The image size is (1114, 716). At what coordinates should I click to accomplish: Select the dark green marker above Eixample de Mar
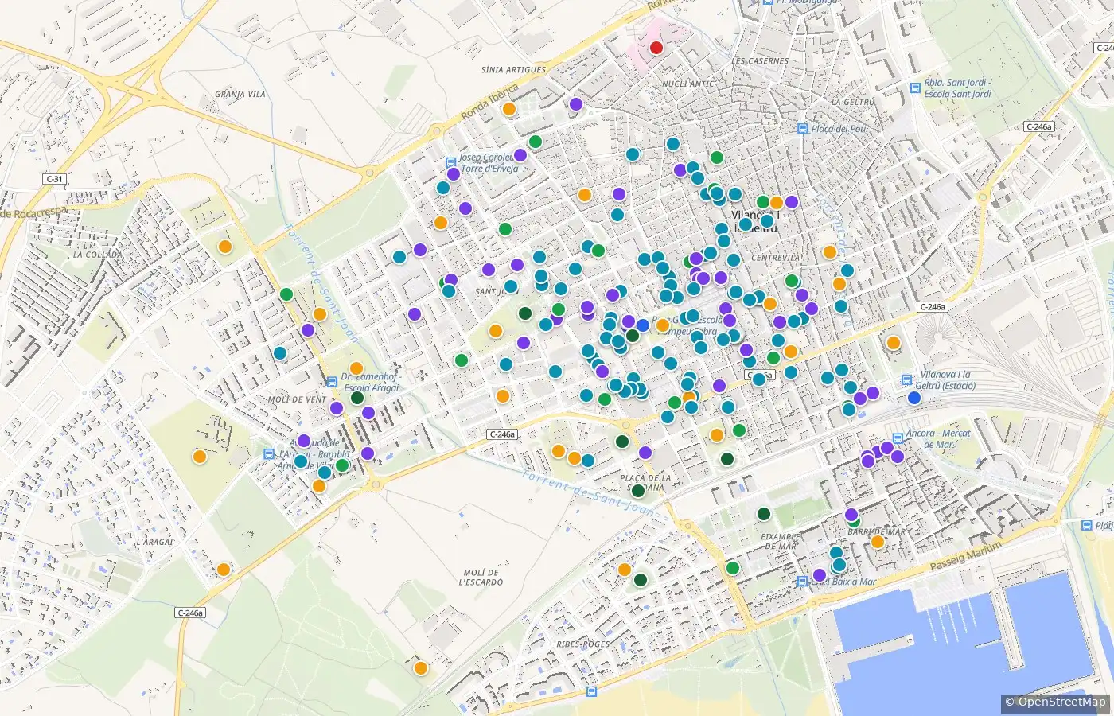pos(764,514)
